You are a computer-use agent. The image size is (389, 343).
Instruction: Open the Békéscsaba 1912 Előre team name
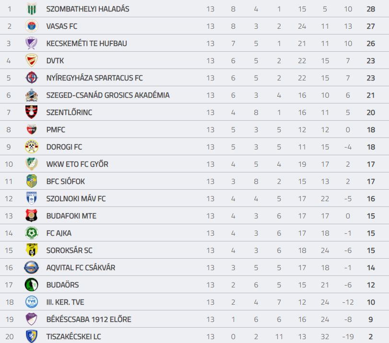point(89,319)
